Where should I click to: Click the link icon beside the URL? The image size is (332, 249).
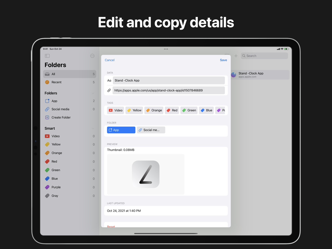(x=109, y=90)
